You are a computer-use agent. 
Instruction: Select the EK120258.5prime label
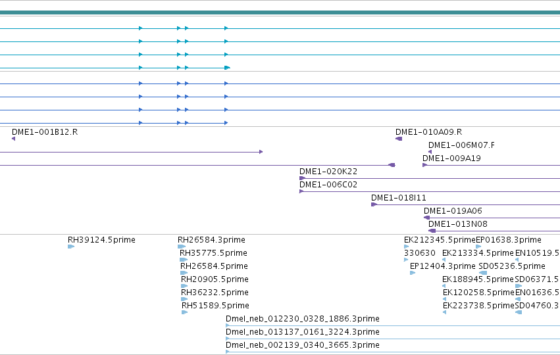pyautogui.click(x=478, y=293)
